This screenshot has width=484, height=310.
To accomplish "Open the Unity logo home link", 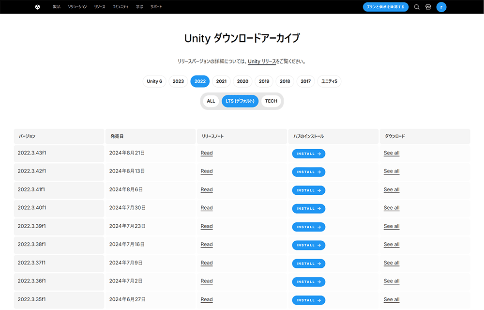I will tap(37, 7).
